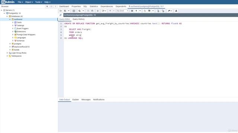Image resolution: width=238 pixels, height=133 pixels.
Task: Select the postgres database in tree
Action: 17,44
